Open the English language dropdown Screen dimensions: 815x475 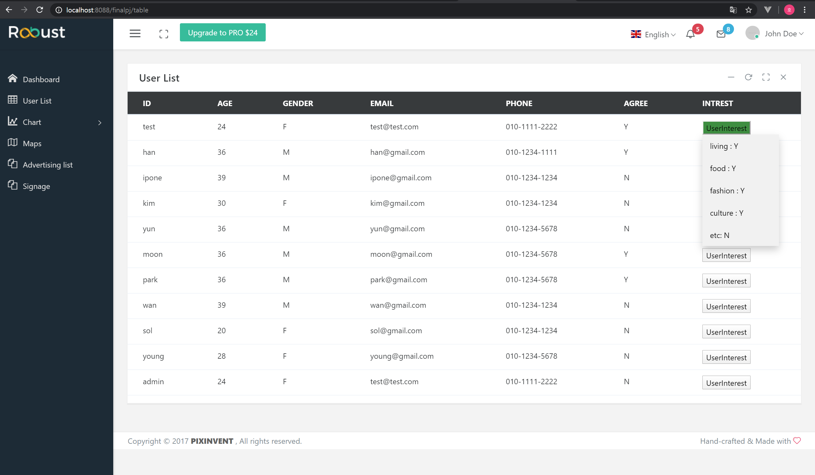click(x=653, y=34)
